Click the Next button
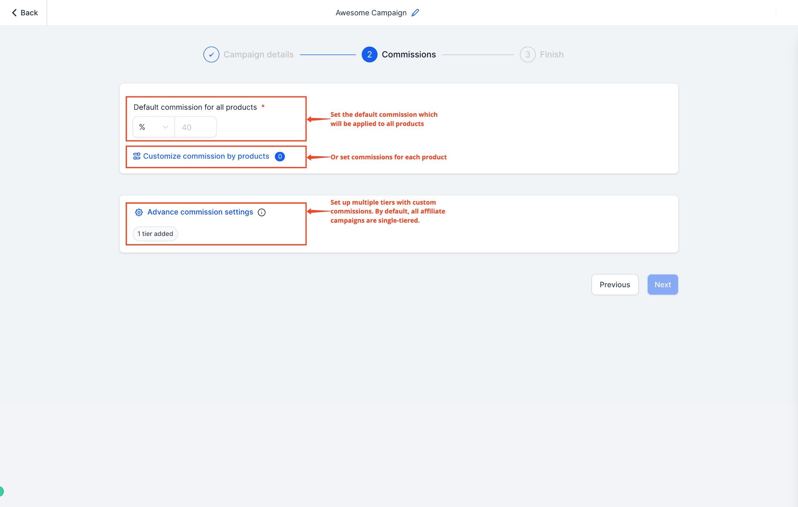798x507 pixels. [x=663, y=285]
